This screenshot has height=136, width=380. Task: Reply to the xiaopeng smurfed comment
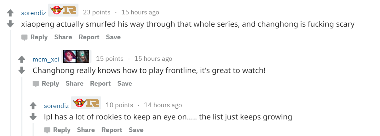(34, 37)
